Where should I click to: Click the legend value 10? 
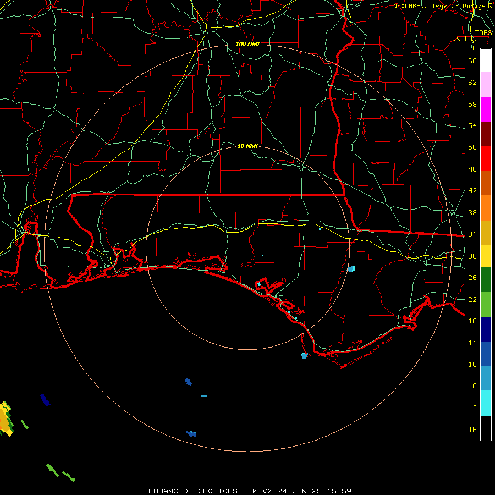472,364
